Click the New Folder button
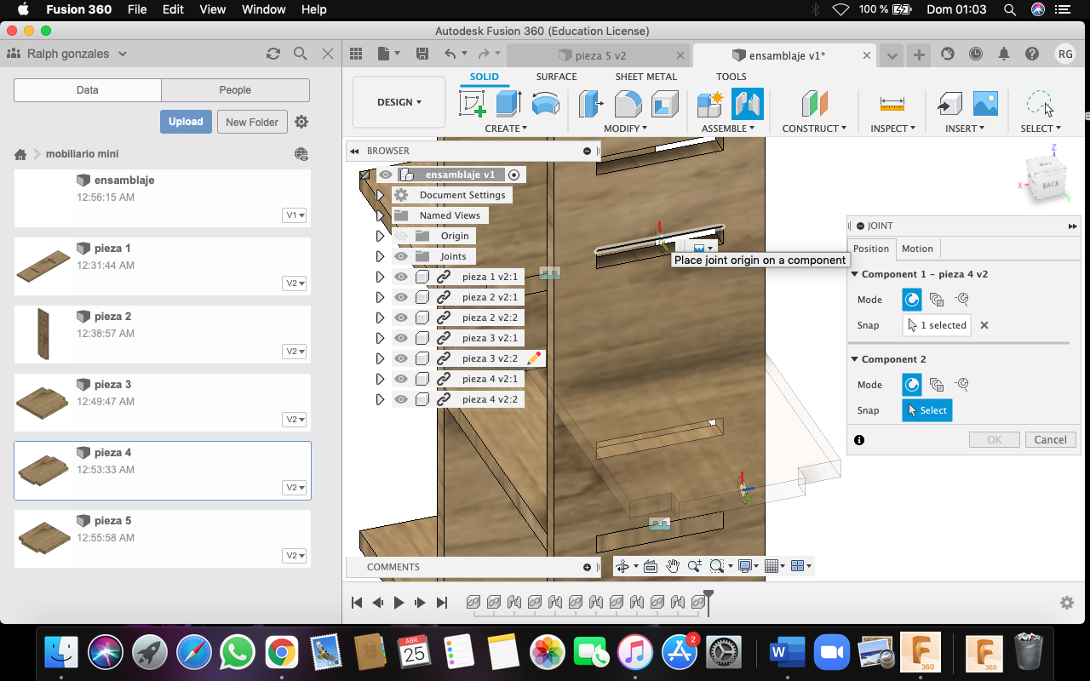Screen dimensions: 1090x681 click(x=252, y=122)
